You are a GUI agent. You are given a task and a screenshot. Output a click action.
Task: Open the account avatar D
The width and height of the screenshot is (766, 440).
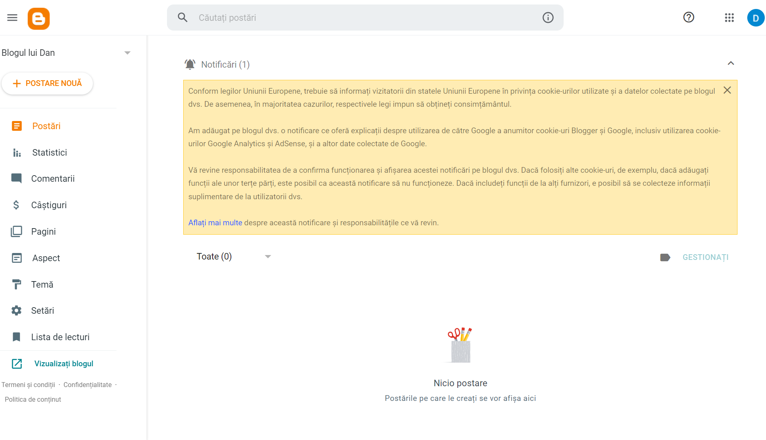tap(755, 18)
